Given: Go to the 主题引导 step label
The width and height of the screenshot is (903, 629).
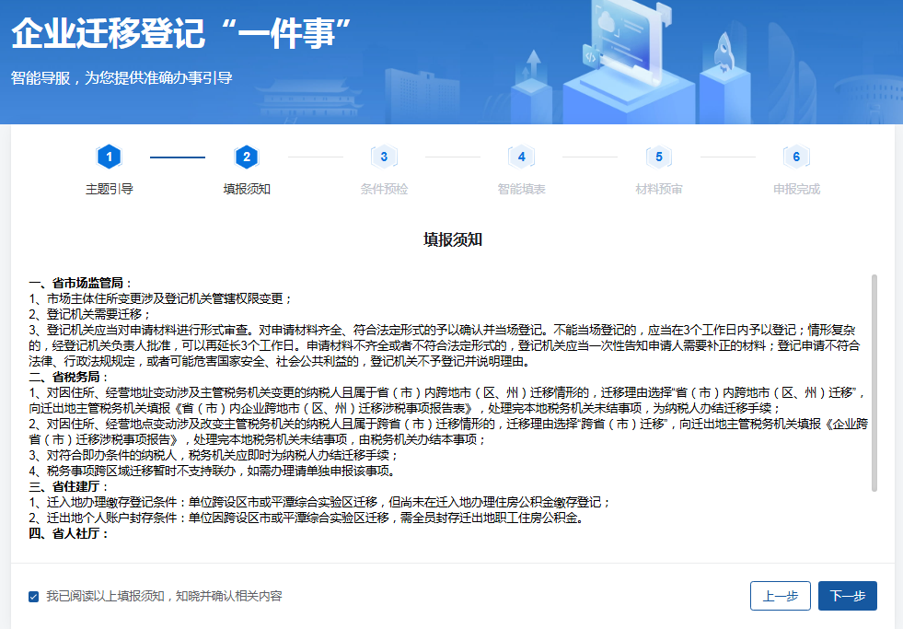Looking at the screenshot, I should tap(109, 189).
